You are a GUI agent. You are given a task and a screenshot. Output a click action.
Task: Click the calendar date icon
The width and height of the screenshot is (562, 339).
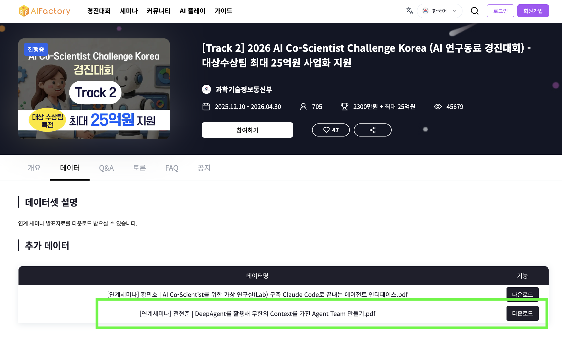tap(206, 107)
